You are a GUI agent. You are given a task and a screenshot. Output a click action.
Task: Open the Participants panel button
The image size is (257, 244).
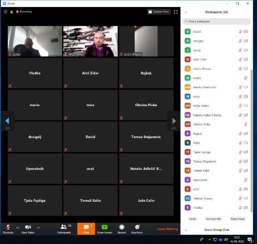pos(64,229)
